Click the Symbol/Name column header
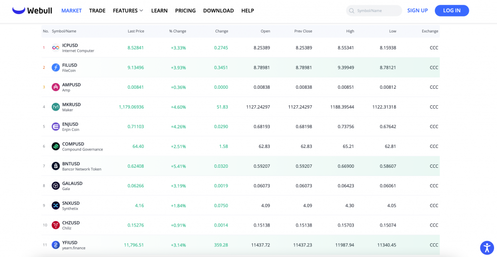 click(64, 31)
